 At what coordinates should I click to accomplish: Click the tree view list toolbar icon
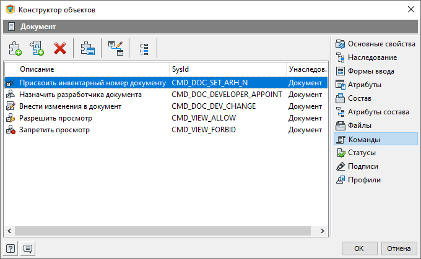pos(144,49)
